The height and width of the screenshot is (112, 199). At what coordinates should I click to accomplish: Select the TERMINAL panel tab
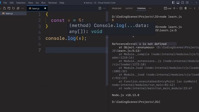pos(141,8)
